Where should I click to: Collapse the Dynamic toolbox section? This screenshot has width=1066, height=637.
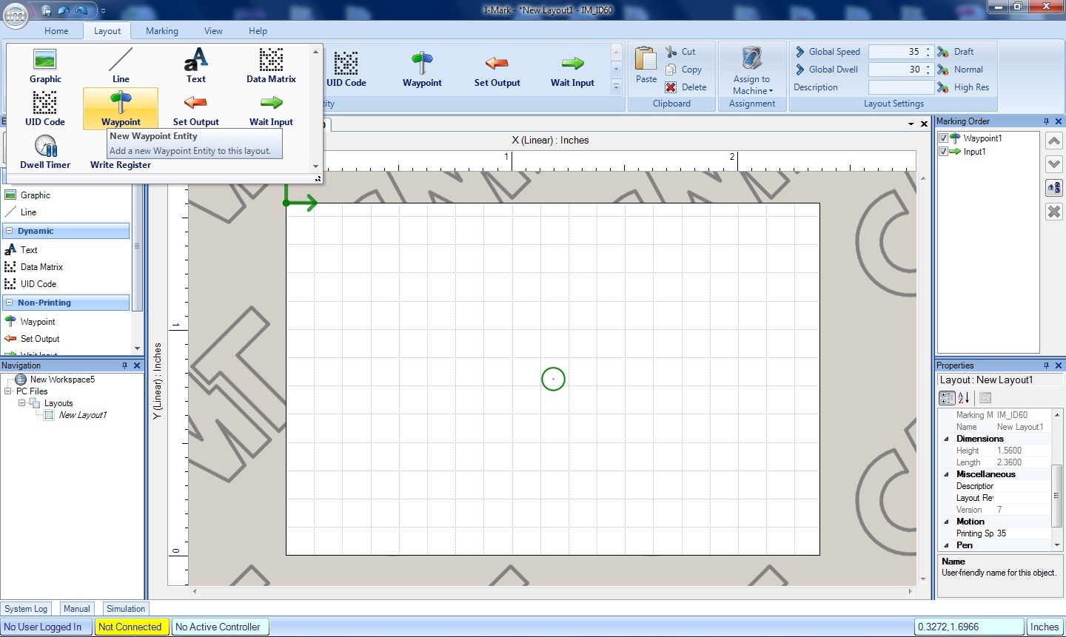pyautogui.click(x=10, y=231)
